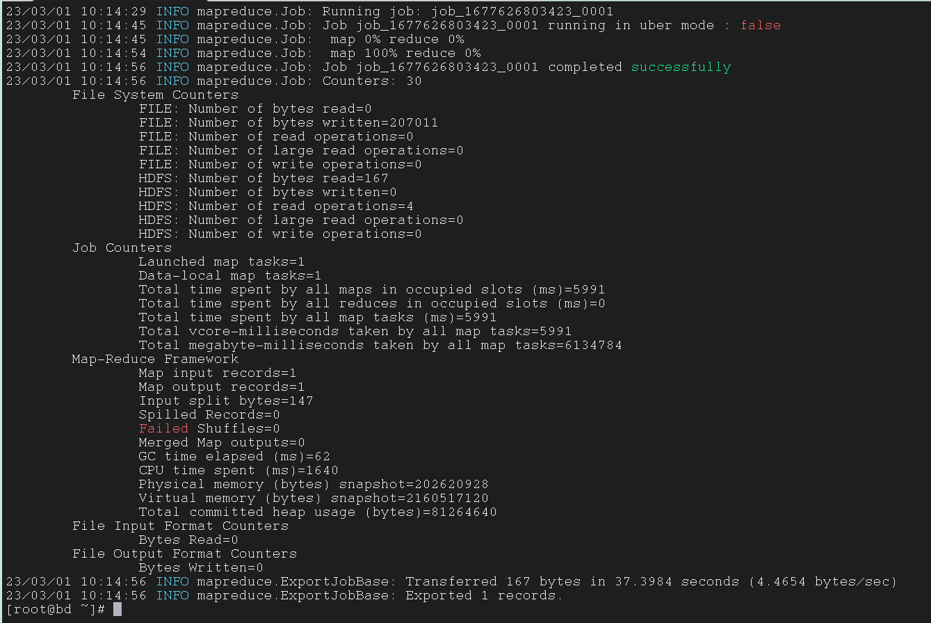This screenshot has height=623, width=931.
Task: Click the "File Output Format Counters" heading
Action: [184, 554]
